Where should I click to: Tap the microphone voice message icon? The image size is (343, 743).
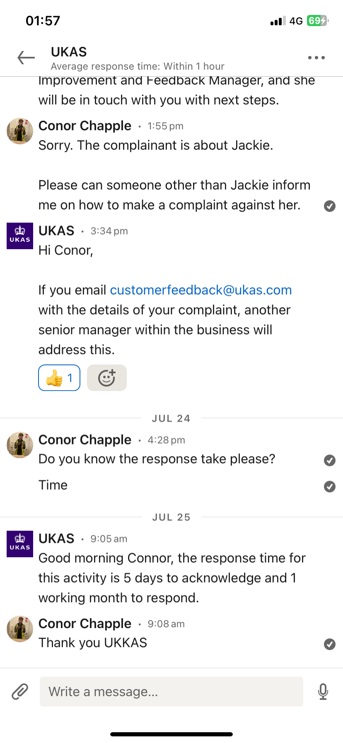pyautogui.click(x=323, y=692)
